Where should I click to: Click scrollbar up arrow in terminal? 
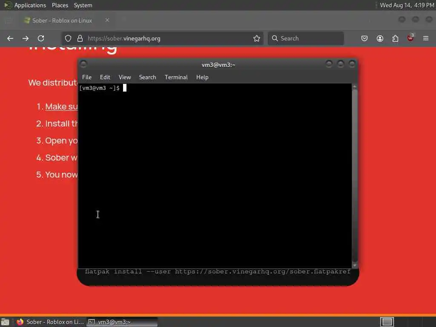(x=355, y=87)
